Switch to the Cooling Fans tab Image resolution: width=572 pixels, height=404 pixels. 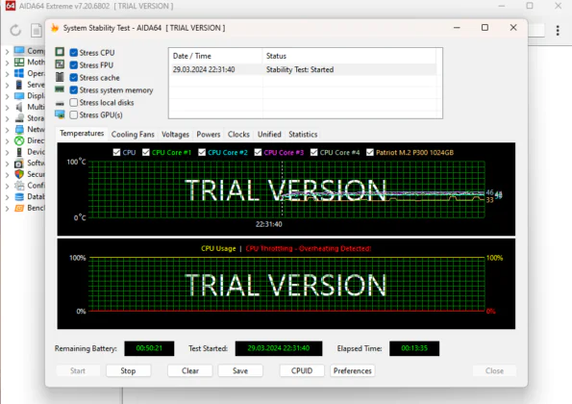(x=133, y=135)
